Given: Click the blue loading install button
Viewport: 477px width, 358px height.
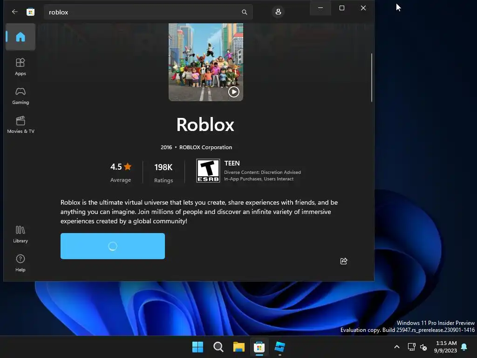Looking at the screenshot, I should (113, 246).
